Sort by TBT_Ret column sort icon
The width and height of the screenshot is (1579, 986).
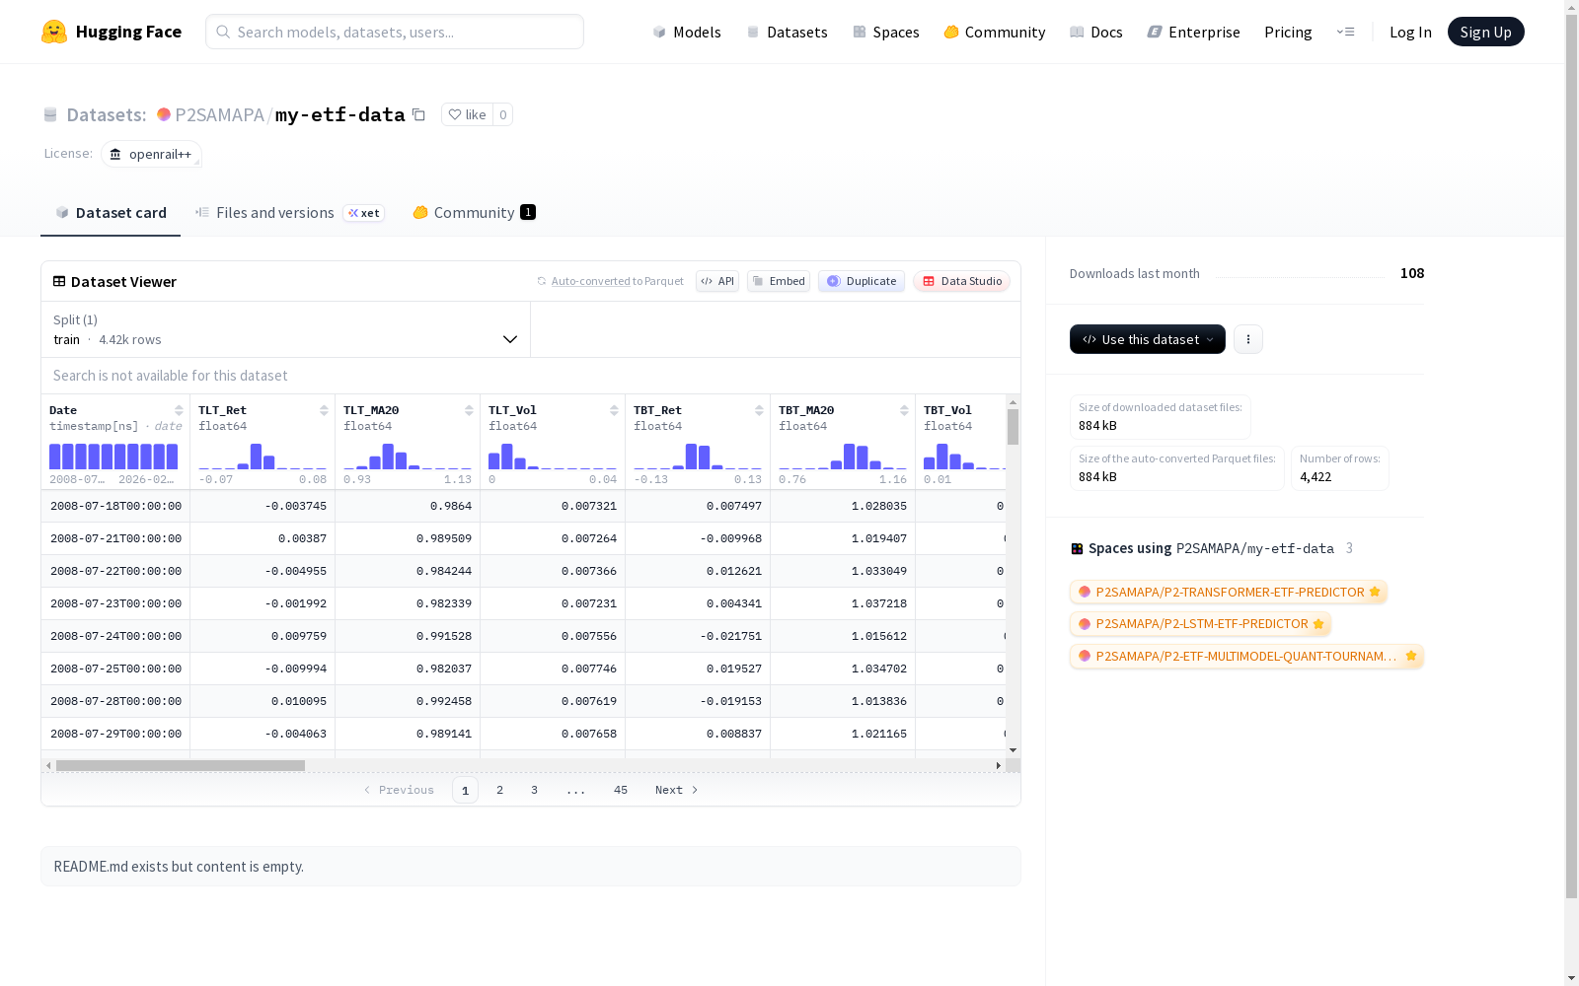coord(759,410)
